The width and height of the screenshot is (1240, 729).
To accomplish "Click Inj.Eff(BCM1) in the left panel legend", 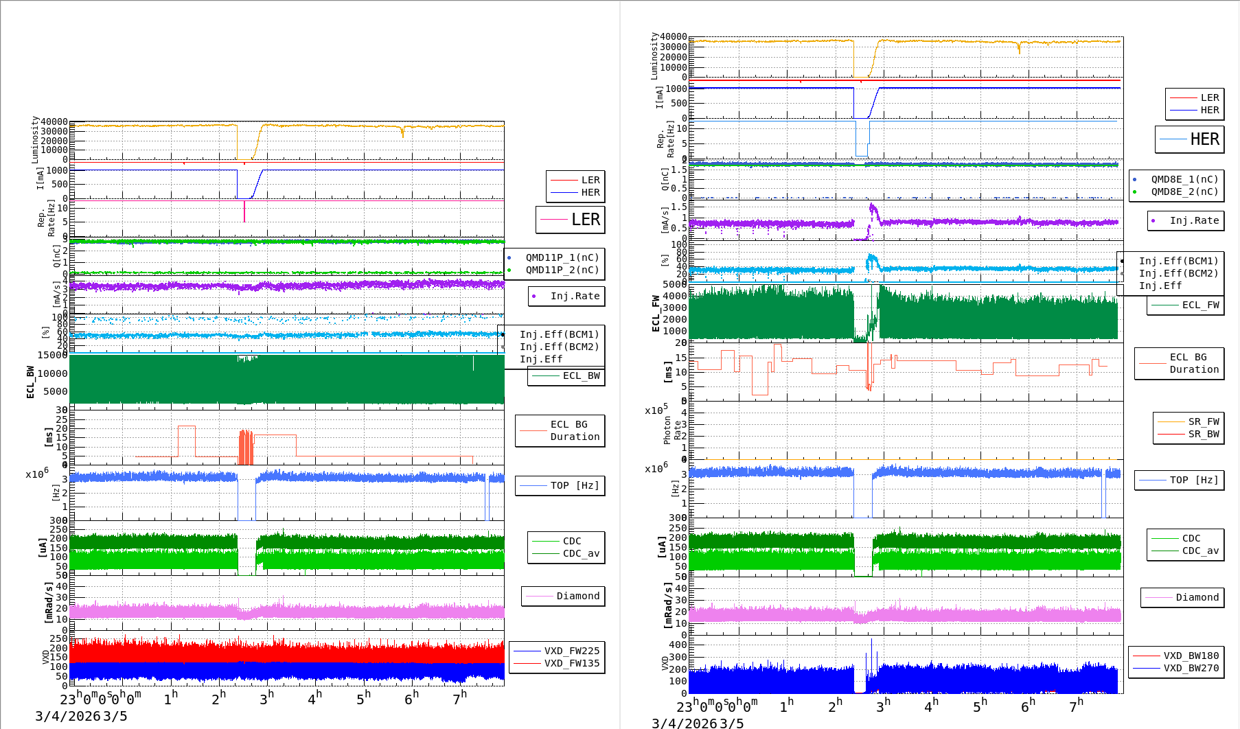I will click(559, 334).
